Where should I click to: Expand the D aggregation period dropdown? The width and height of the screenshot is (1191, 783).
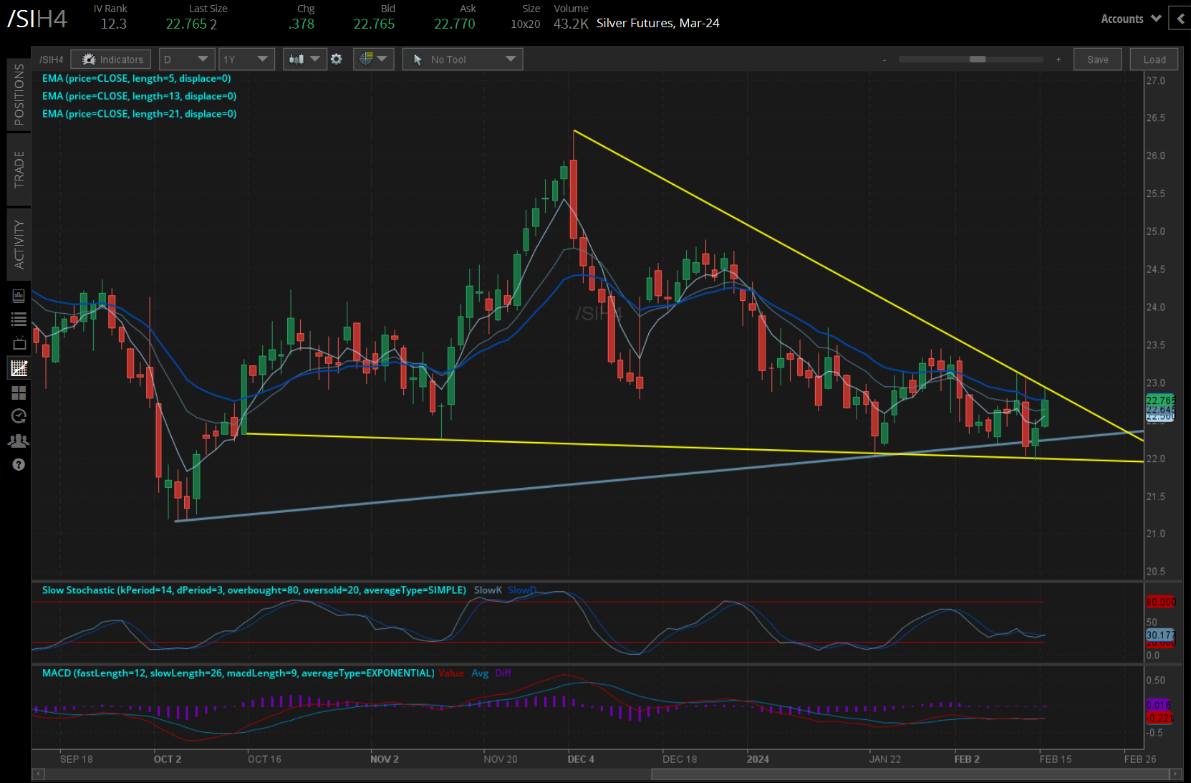coord(185,59)
